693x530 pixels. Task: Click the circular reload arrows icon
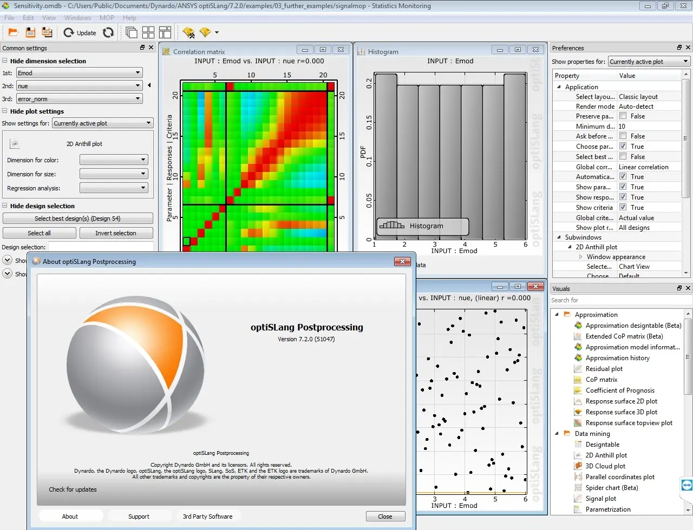point(108,32)
